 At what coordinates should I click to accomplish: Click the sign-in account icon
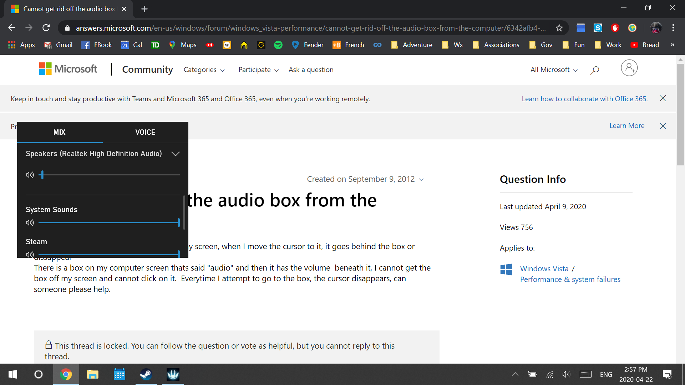[629, 68]
